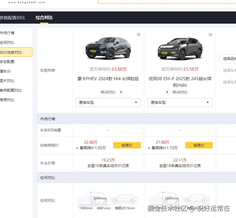Screen dimensions: 236x218
Task: Remove 摩卡PHEV card using its X icon
Action: point(138,34)
